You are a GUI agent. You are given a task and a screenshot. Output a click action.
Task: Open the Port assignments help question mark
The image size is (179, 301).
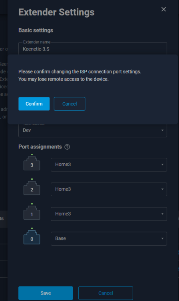67,147
